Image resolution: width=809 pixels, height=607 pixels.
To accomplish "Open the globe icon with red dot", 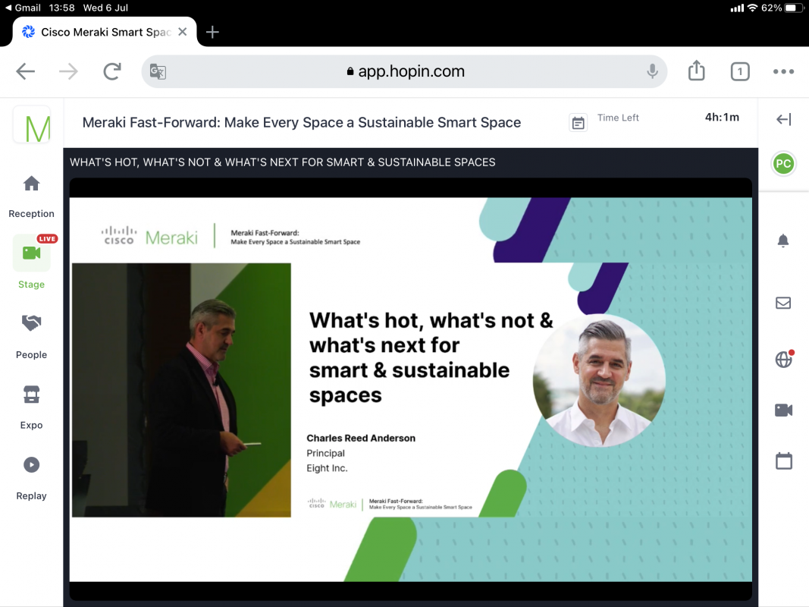I will [x=784, y=358].
